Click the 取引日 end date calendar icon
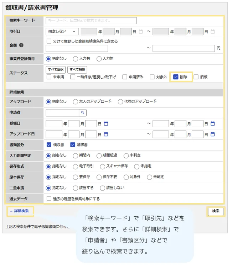 point(213,31)
